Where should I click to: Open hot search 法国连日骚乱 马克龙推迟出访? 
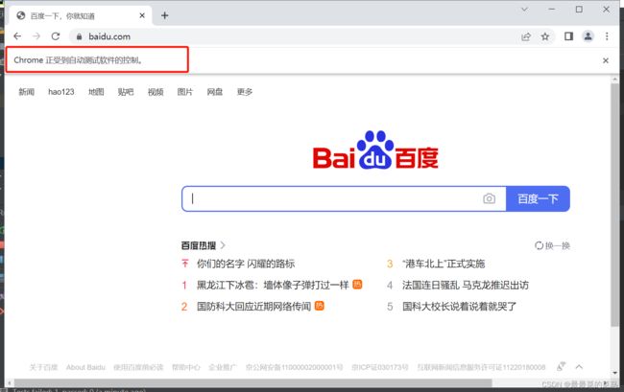(466, 286)
